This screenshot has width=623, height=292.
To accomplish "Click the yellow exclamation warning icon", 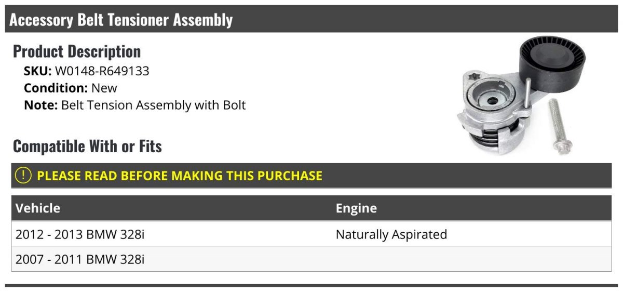I will point(23,176).
